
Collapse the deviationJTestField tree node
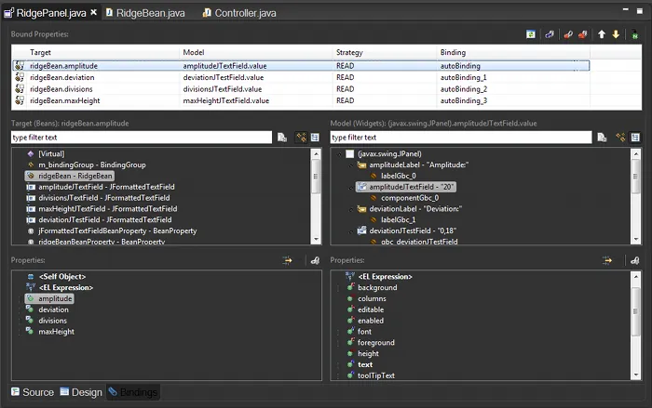coord(351,230)
